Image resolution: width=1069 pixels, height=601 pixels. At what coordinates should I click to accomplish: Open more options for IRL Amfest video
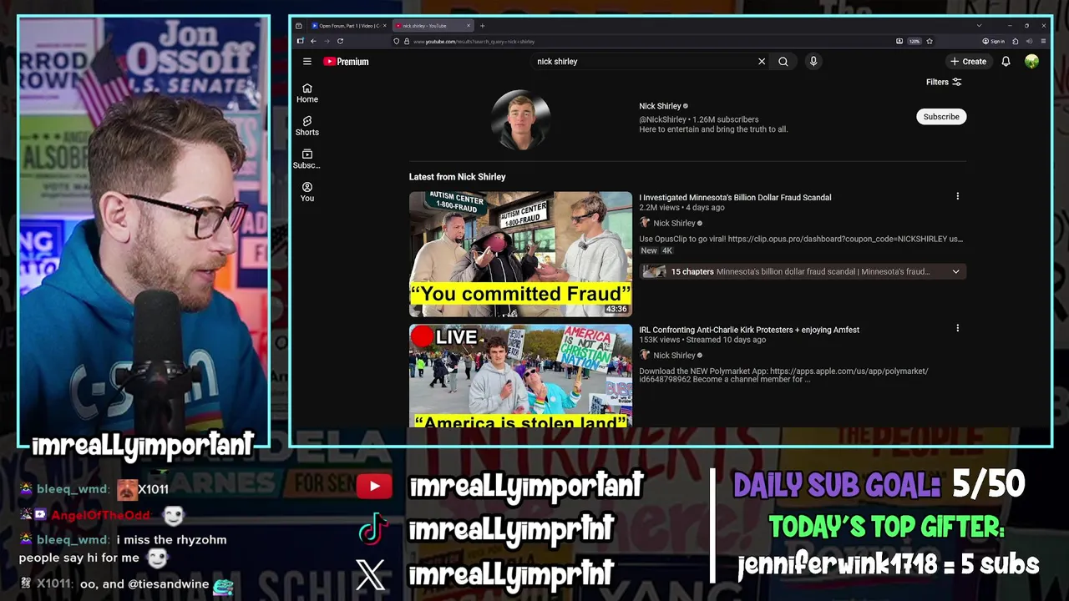[958, 329]
